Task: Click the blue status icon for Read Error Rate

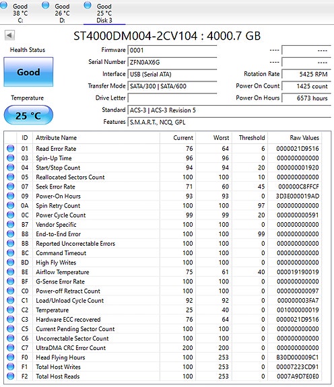Action: coord(10,148)
